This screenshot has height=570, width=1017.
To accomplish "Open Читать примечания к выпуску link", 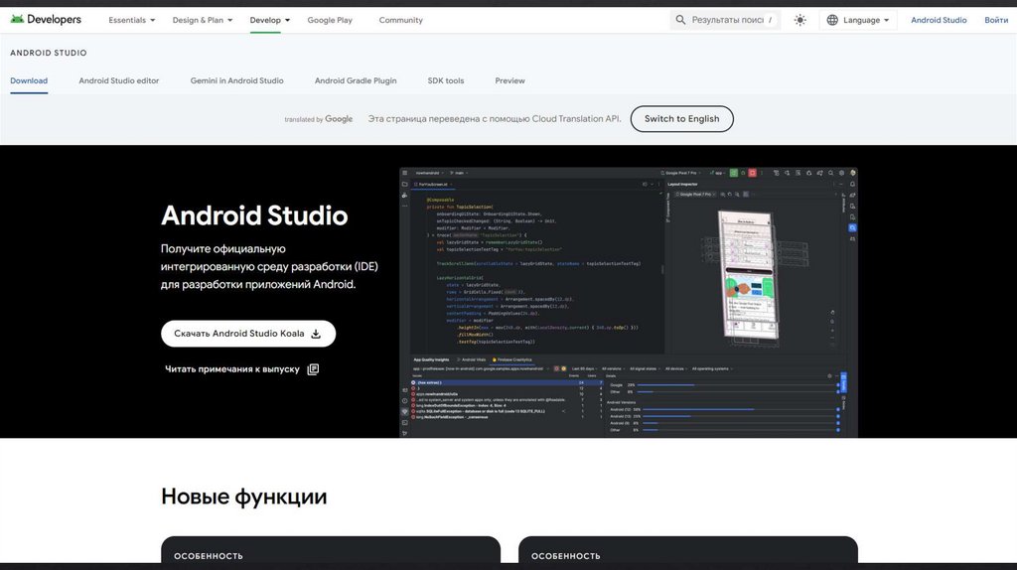I will pyautogui.click(x=241, y=369).
